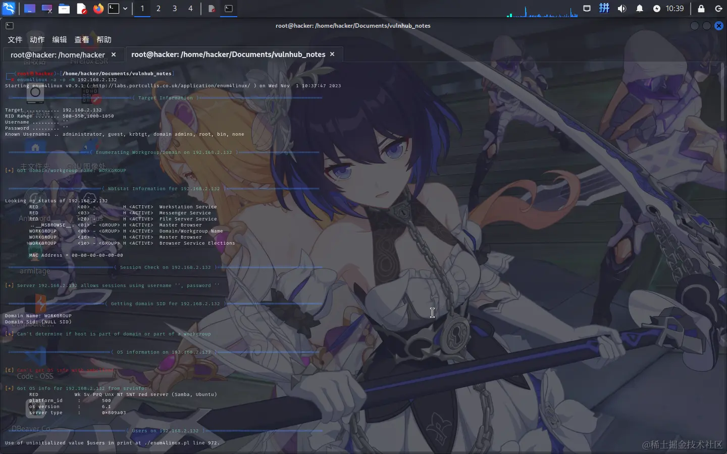The image size is (727, 454).
Task: Open the file manager launcher
Action: click(x=64, y=9)
